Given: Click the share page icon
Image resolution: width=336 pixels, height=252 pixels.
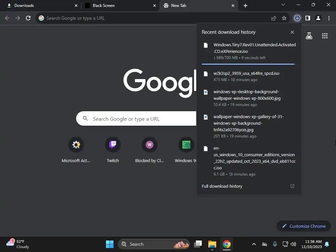Looking at the screenshot, I should click(x=274, y=18).
